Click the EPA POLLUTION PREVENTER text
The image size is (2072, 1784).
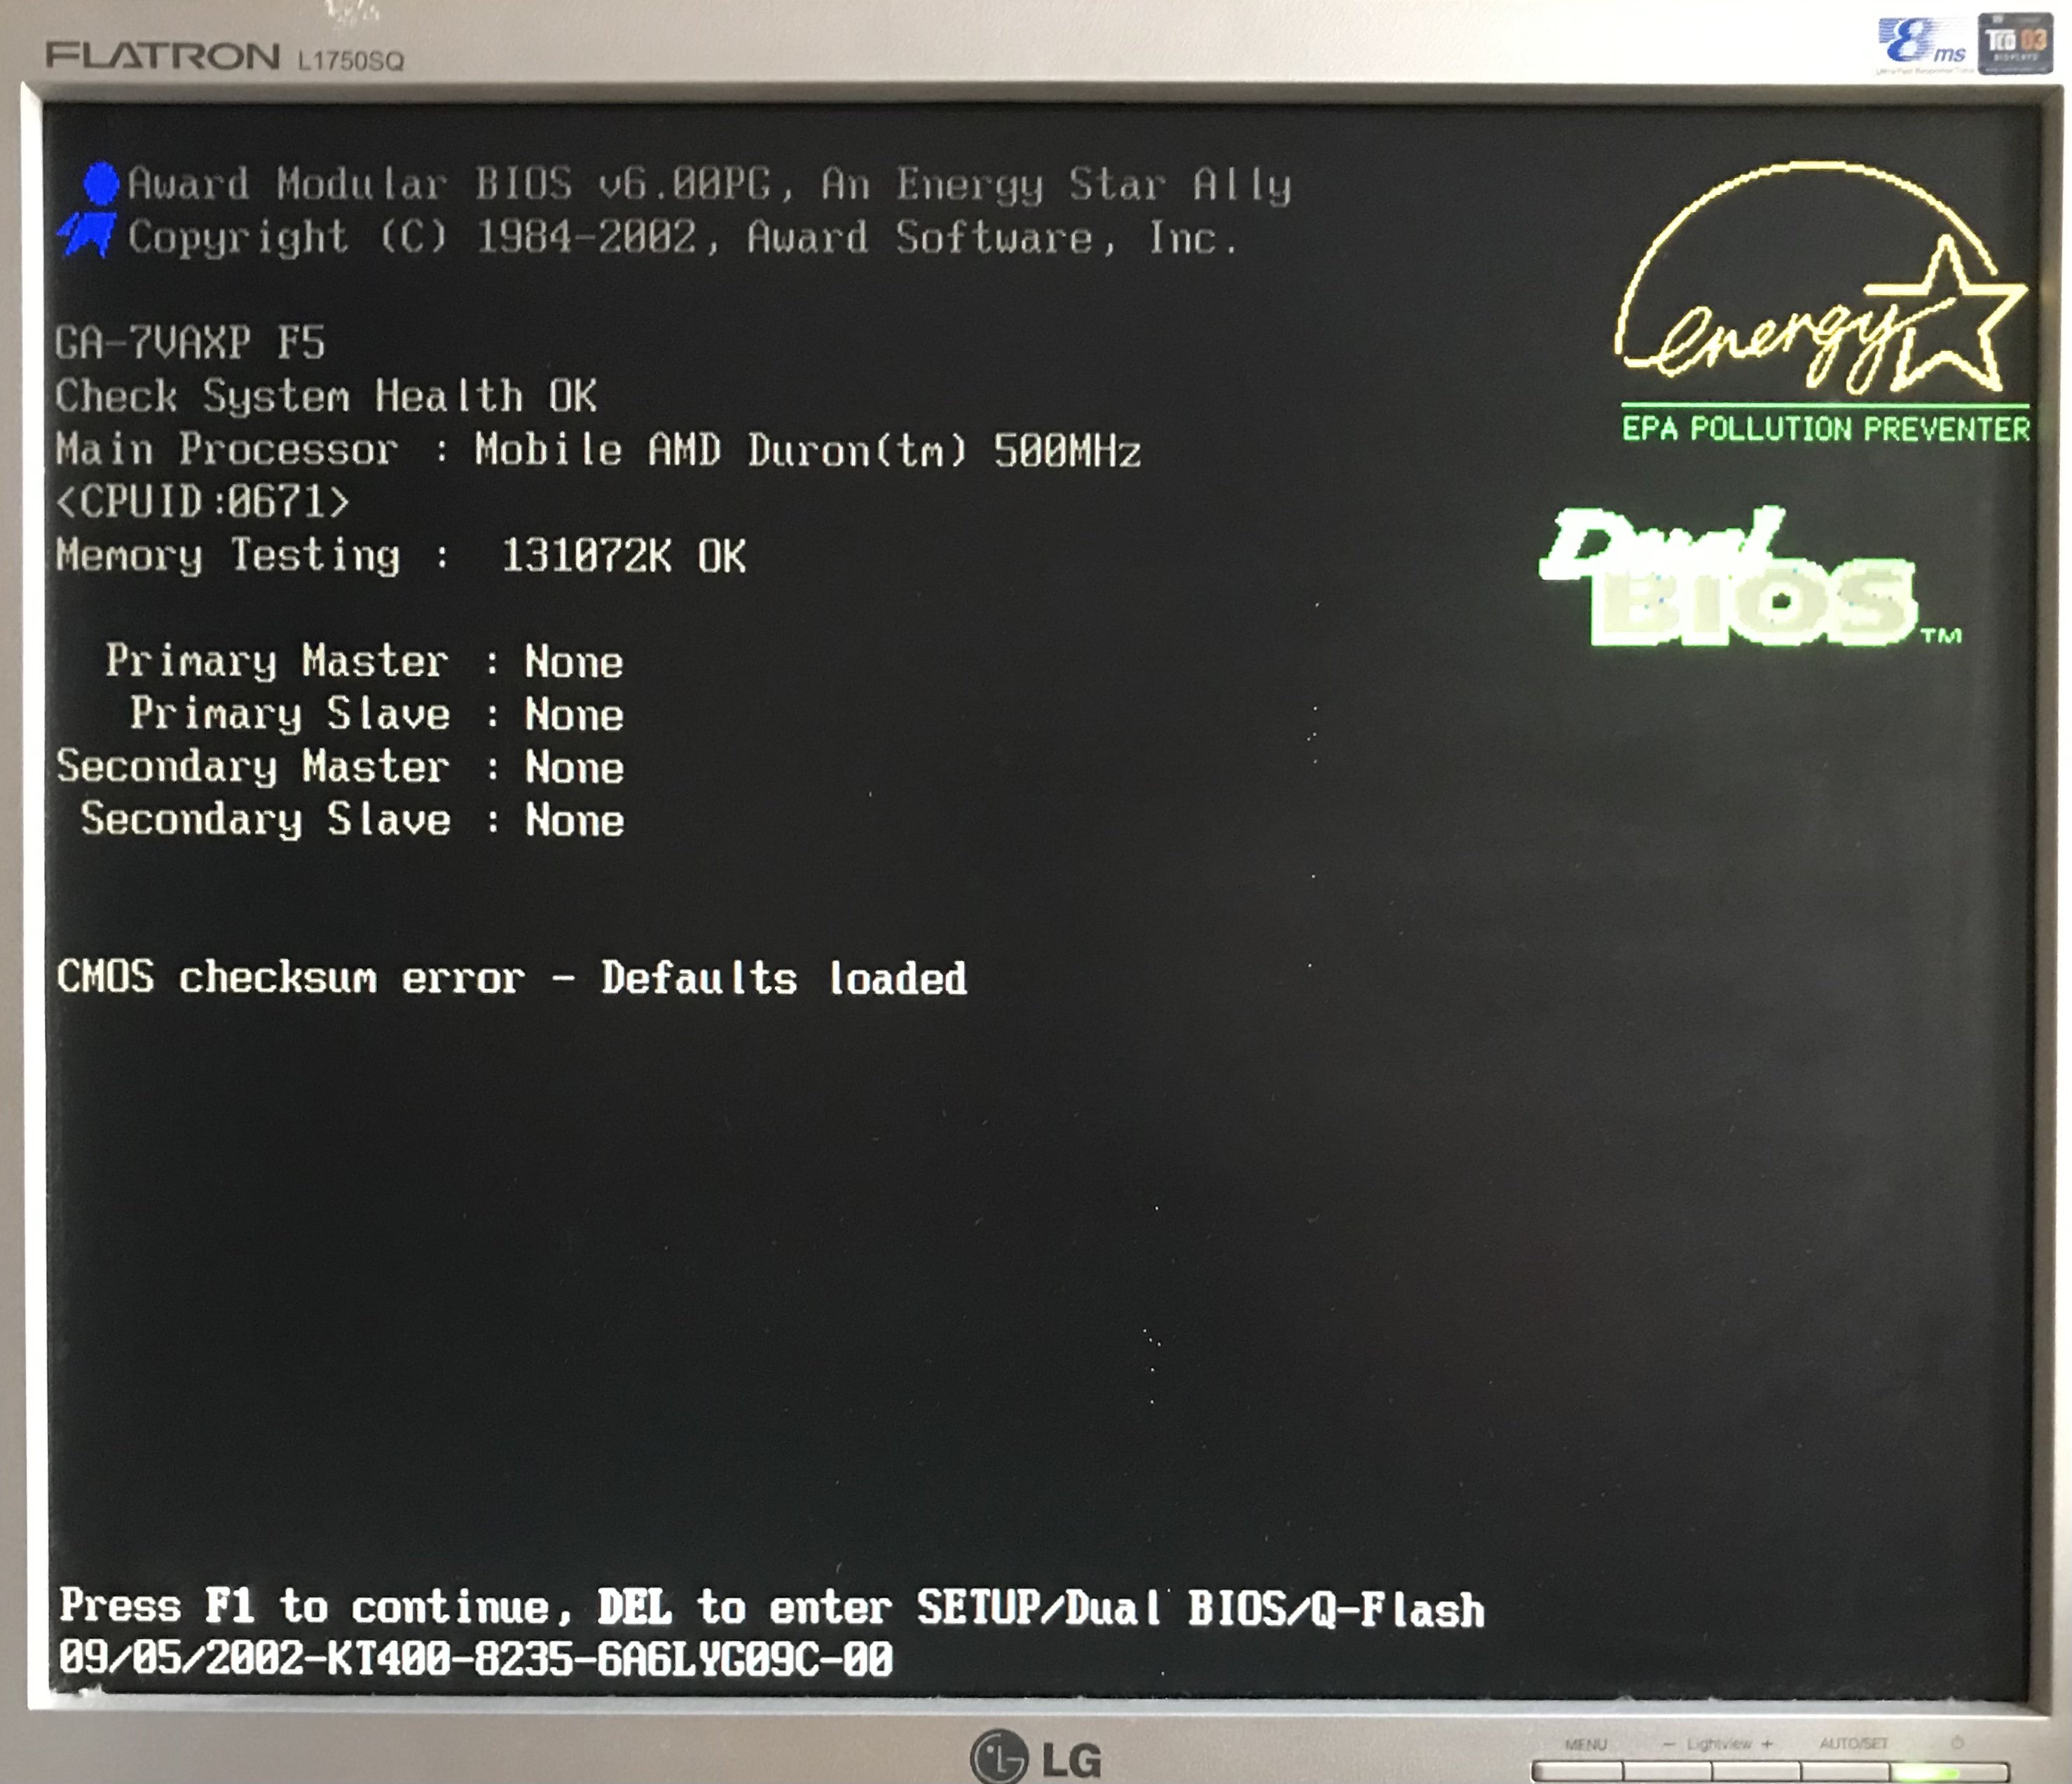[x=1825, y=429]
